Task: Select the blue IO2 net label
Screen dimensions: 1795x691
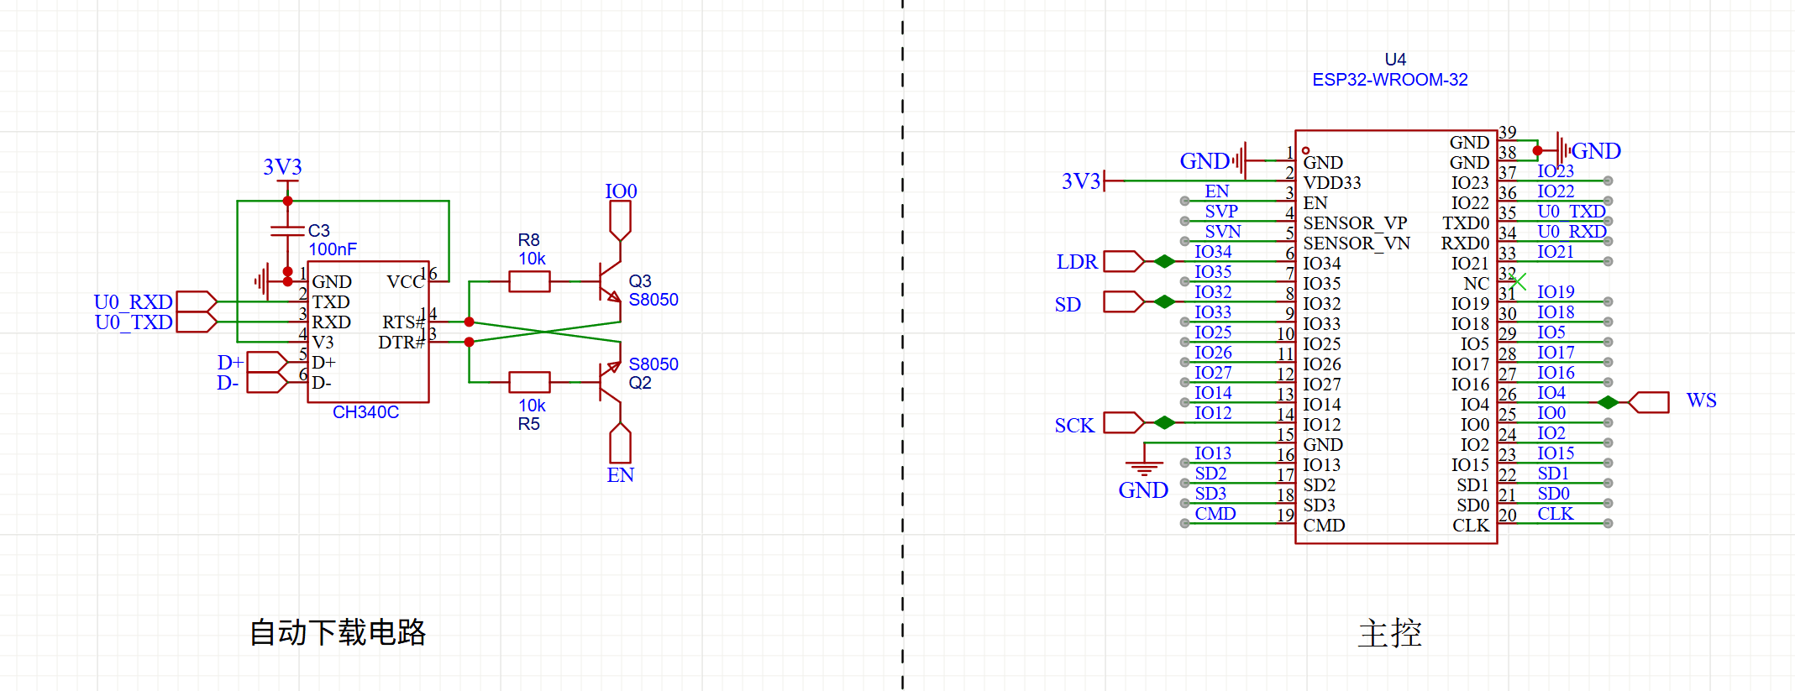Action: pyautogui.click(x=1551, y=433)
